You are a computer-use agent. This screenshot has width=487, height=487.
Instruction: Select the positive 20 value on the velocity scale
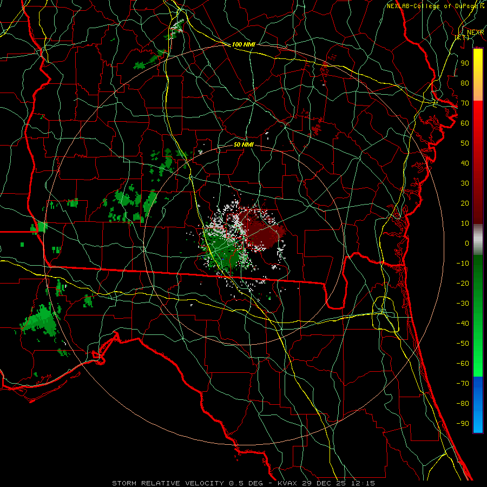point(465,203)
